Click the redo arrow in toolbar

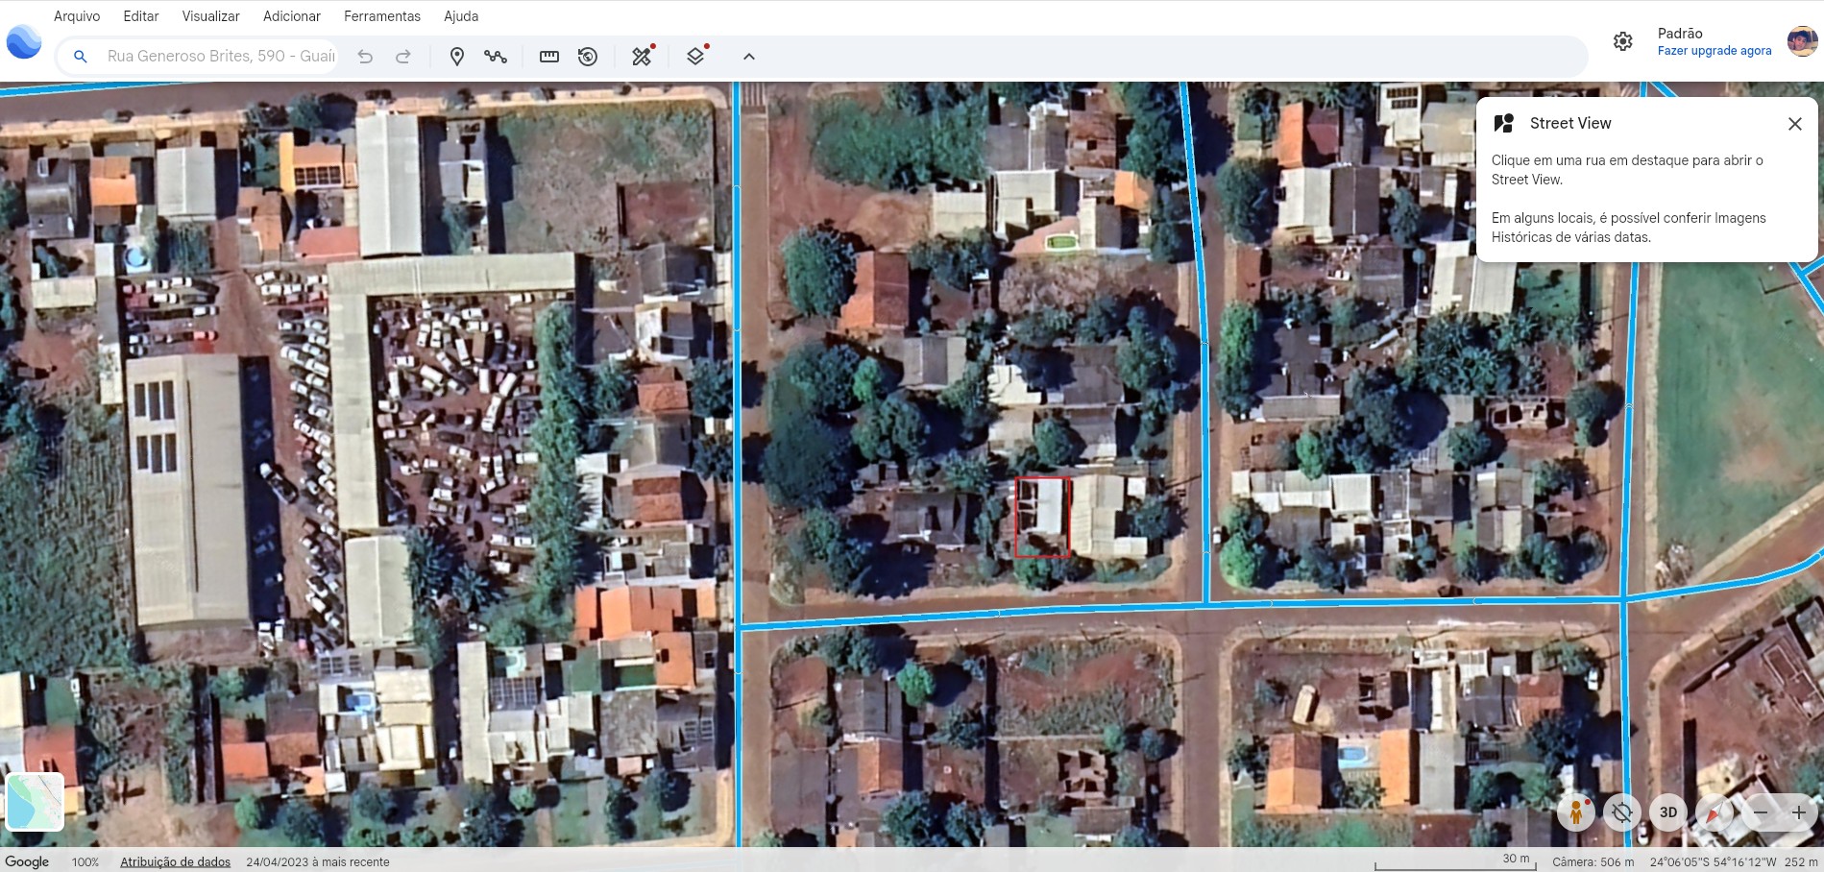pyautogui.click(x=403, y=57)
